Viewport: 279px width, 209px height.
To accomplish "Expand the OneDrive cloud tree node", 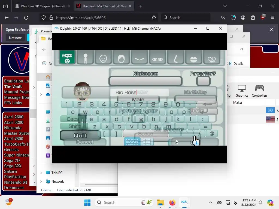I will [41, 94].
